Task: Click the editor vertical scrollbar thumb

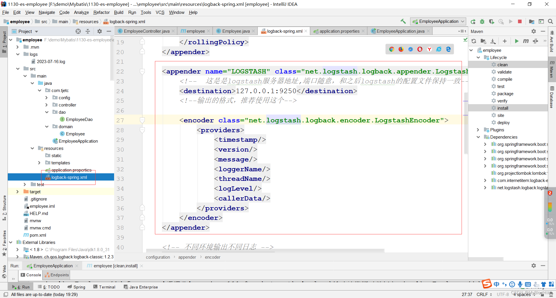Action: [466, 123]
